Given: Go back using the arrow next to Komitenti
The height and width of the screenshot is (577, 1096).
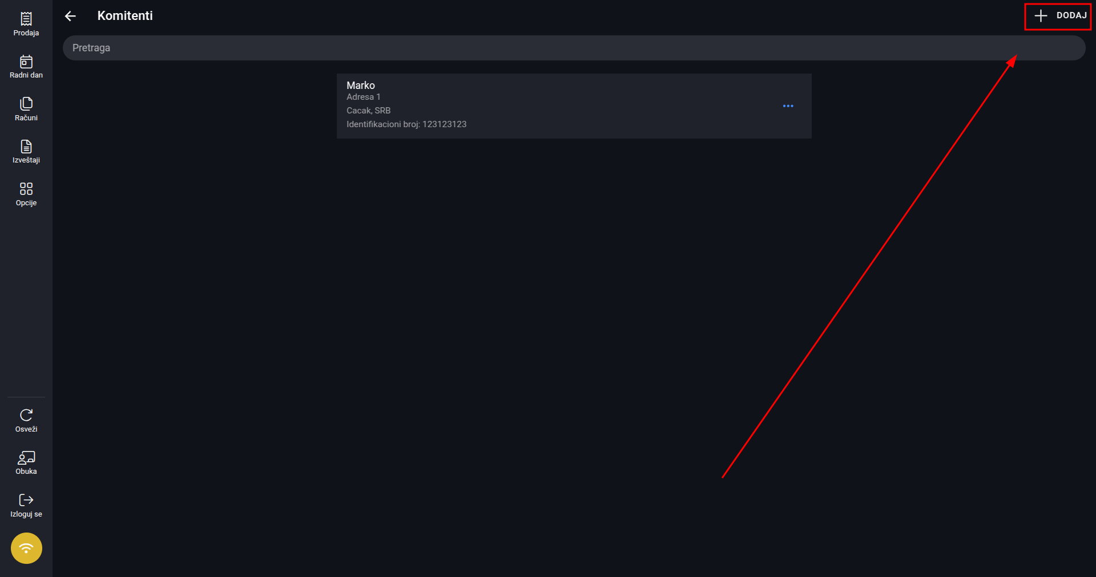Looking at the screenshot, I should [x=70, y=16].
